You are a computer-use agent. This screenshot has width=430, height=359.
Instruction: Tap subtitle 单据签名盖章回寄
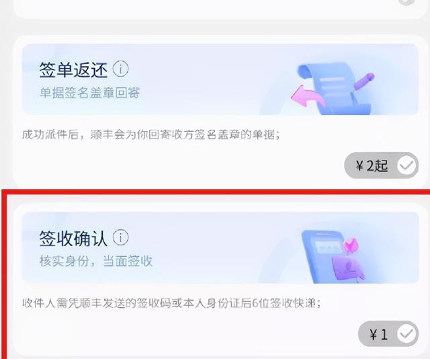pos(89,93)
